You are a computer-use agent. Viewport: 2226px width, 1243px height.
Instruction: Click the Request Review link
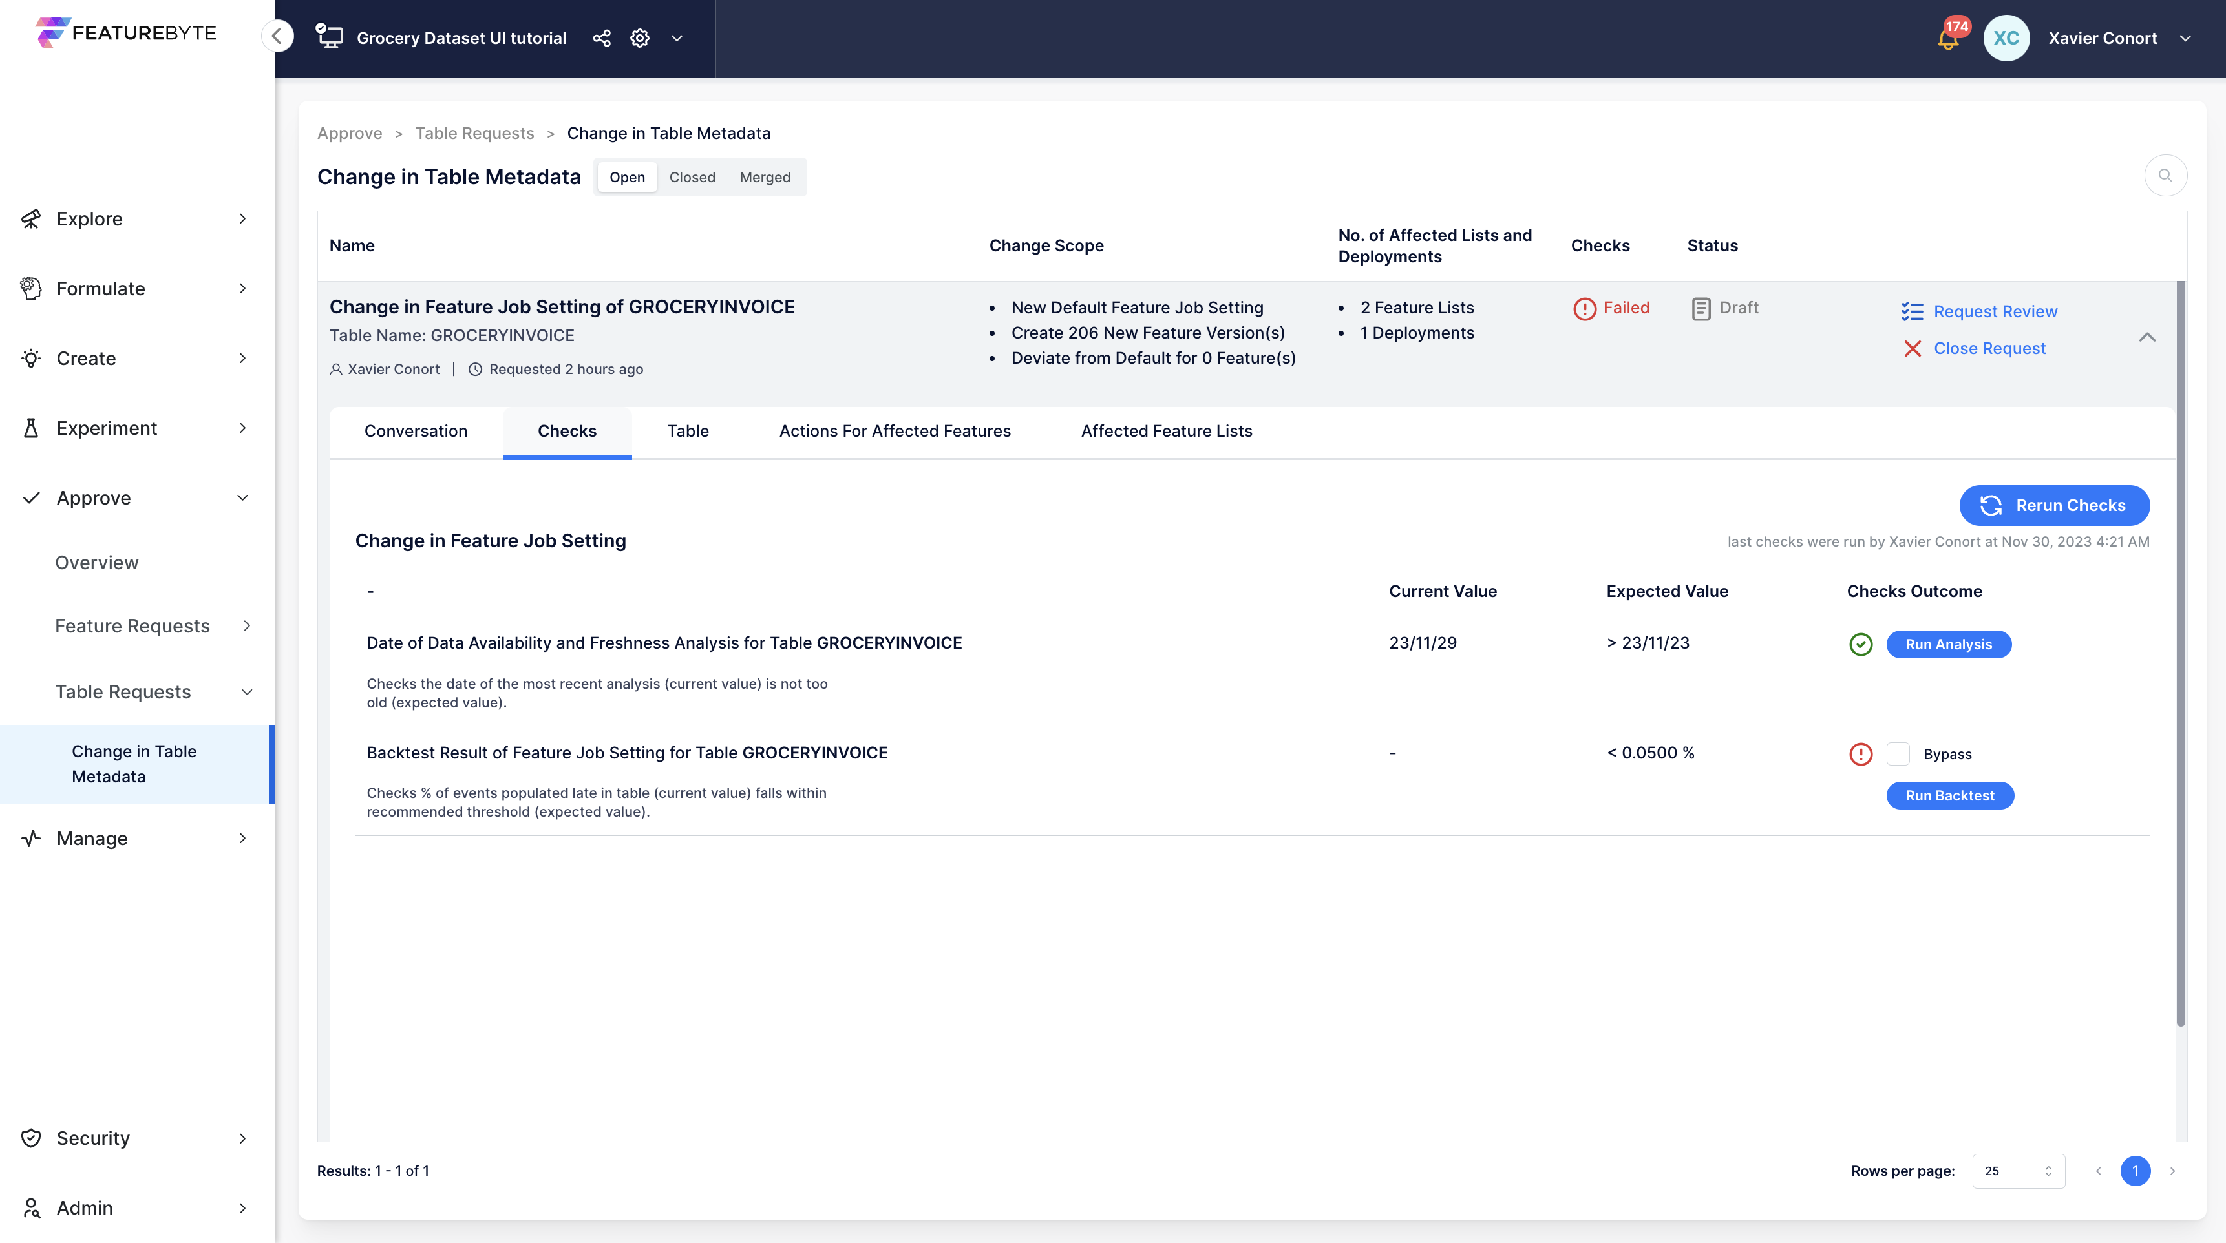point(1995,311)
